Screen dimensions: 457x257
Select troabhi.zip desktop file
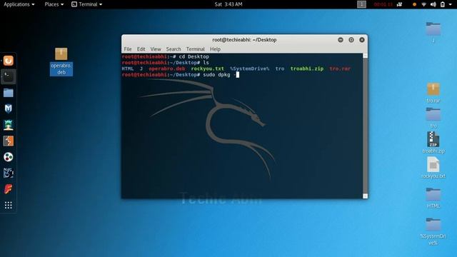click(x=433, y=143)
